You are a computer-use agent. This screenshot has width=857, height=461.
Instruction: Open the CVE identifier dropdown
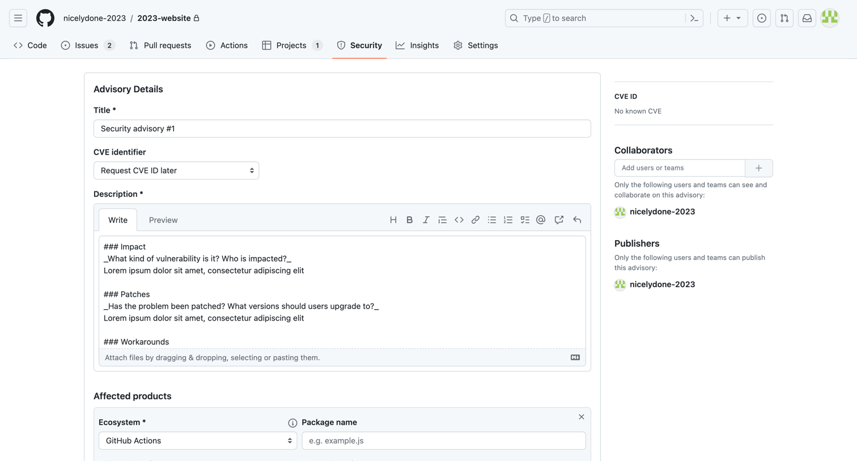point(176,170)
